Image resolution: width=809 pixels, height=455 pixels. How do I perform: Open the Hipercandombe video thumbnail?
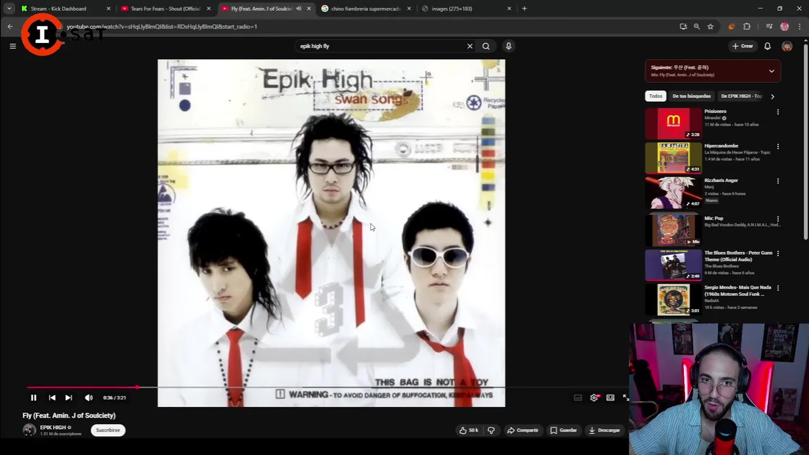tap(673, 157)
